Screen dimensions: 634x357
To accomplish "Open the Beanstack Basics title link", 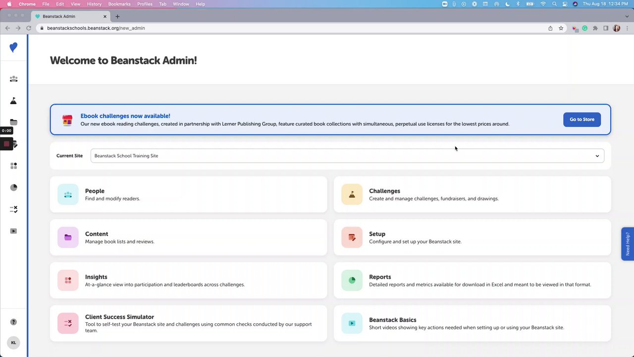I will point(393,320).
